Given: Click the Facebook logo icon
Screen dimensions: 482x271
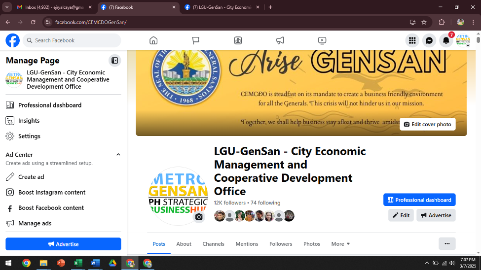Looking at the screenshot, I should click(x=13, y=40).
